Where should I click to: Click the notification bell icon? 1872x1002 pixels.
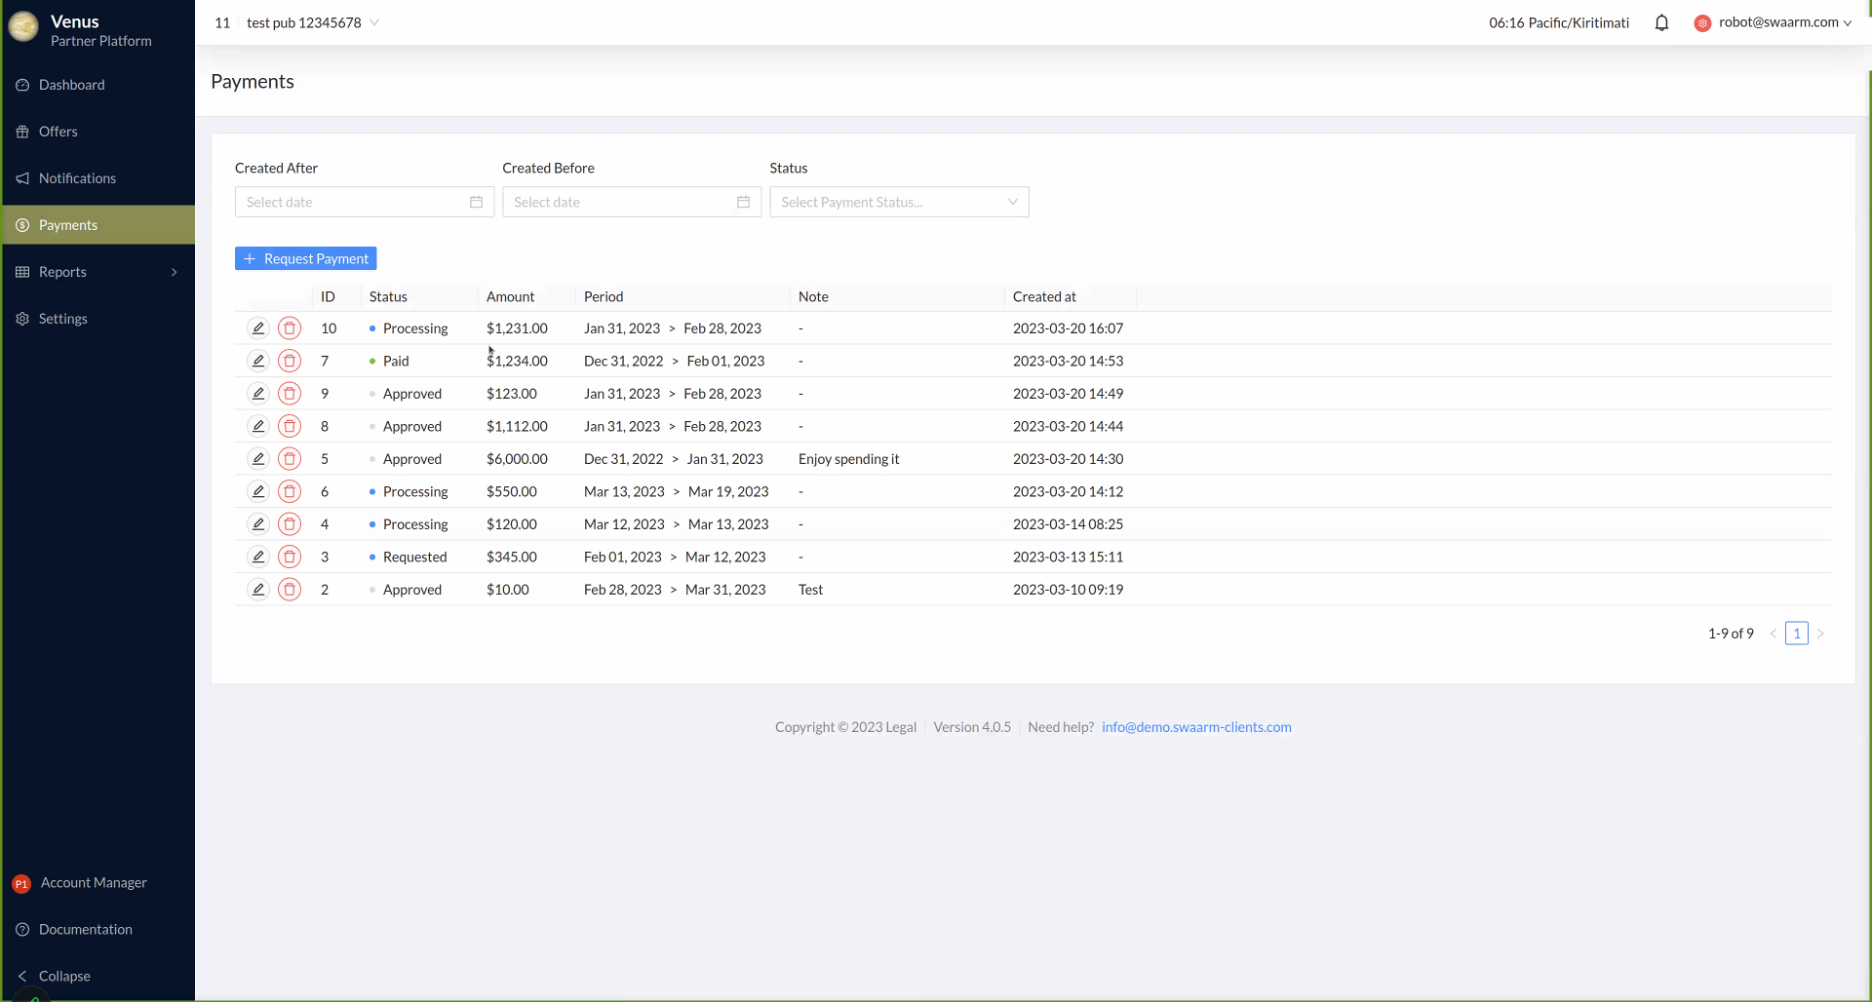pyautogui.click(x=1661, y=22)
